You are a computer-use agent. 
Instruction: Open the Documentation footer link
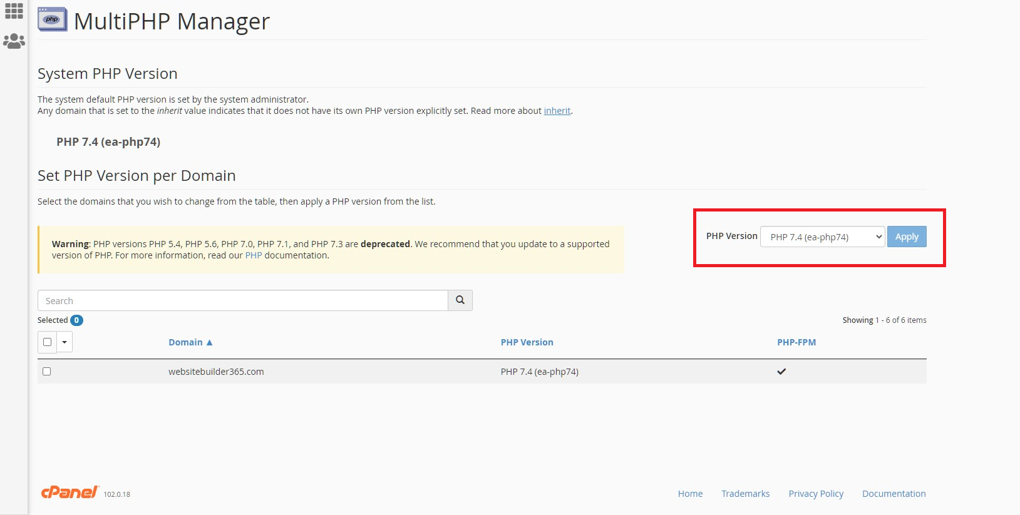point(894,494)
